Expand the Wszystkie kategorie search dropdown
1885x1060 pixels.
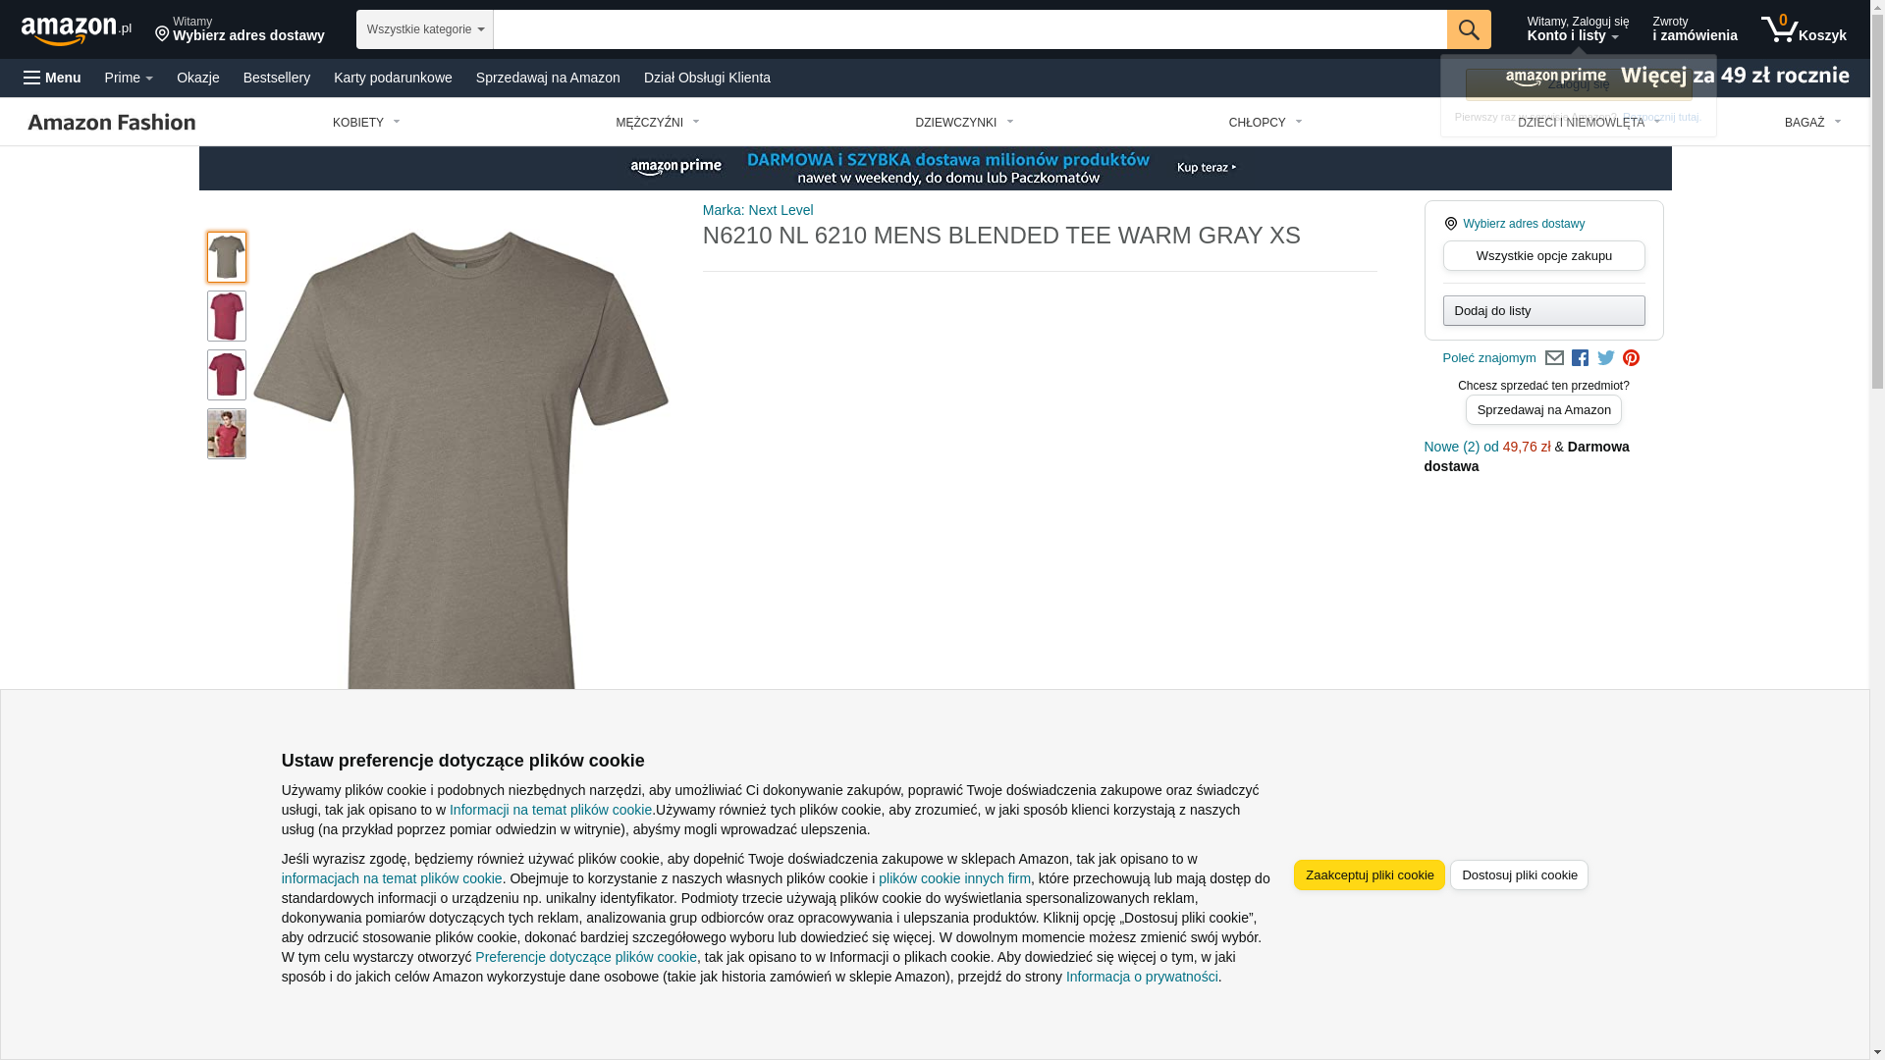coord(425,29)
